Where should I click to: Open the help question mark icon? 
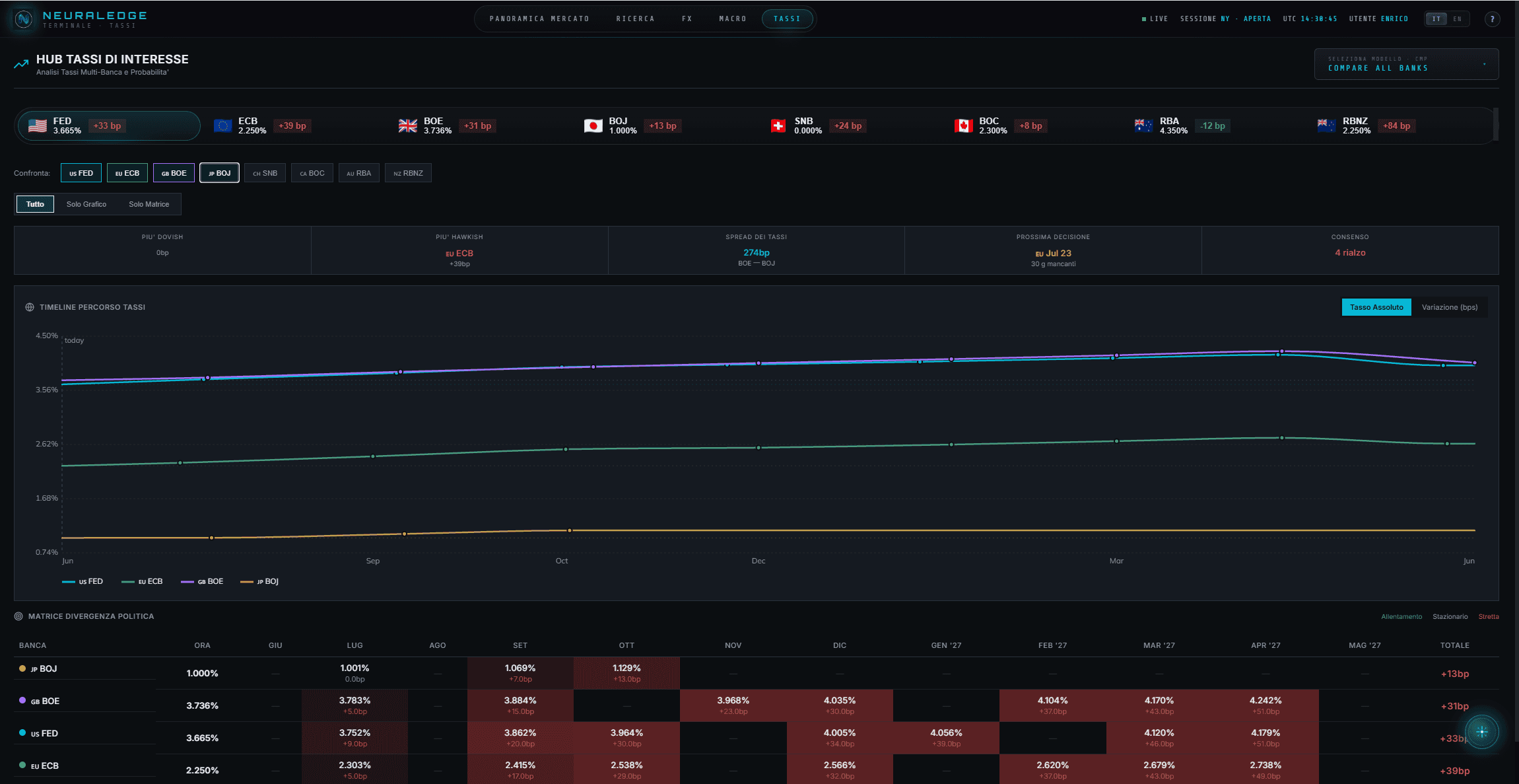(x=1492, y=19)
